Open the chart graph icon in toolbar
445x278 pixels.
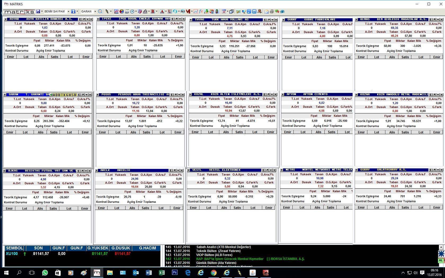[x=116, y=11]
